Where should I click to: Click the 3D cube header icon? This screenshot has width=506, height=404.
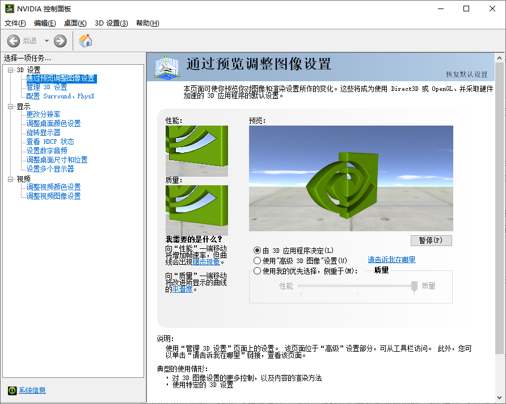coord(167,66)
